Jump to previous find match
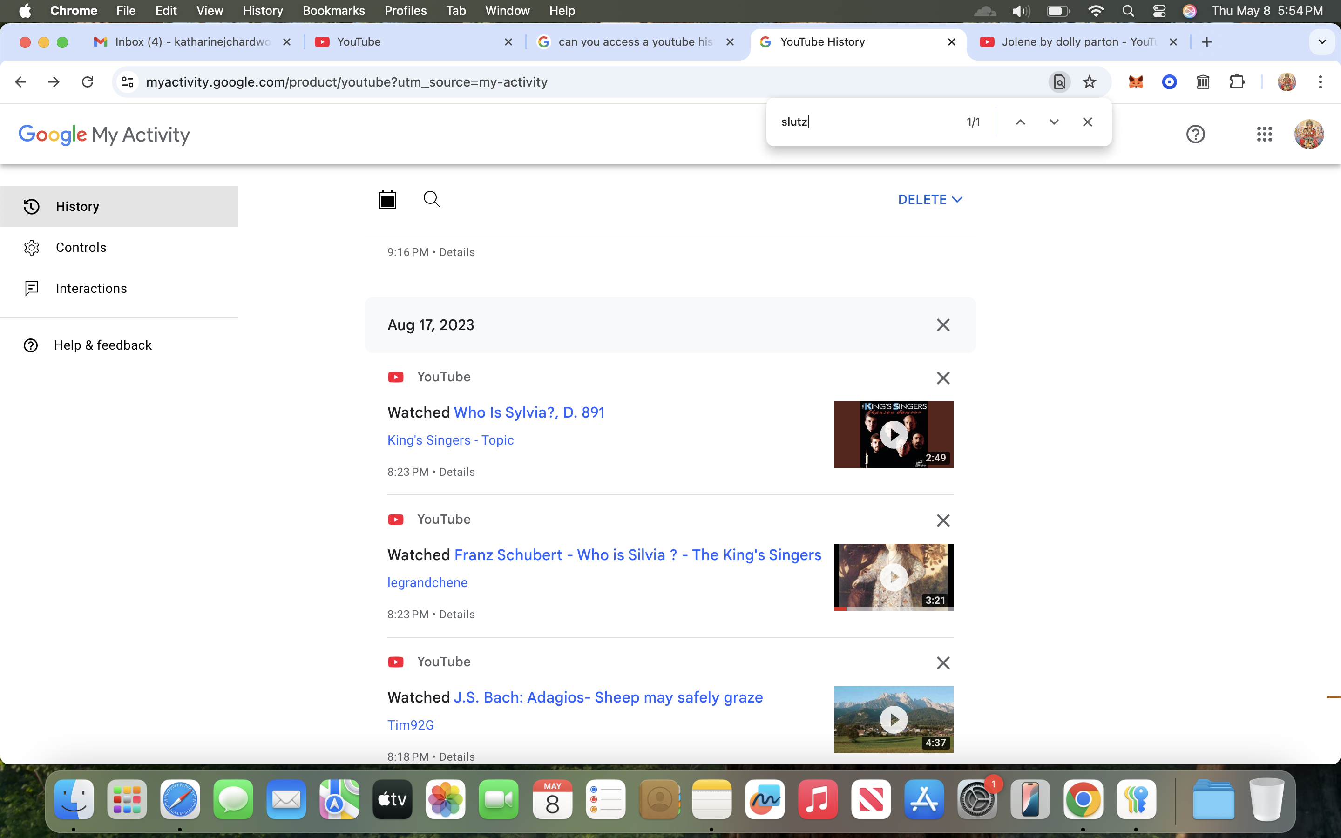Screen dimensions: 1341x838 click(1020, 122)
